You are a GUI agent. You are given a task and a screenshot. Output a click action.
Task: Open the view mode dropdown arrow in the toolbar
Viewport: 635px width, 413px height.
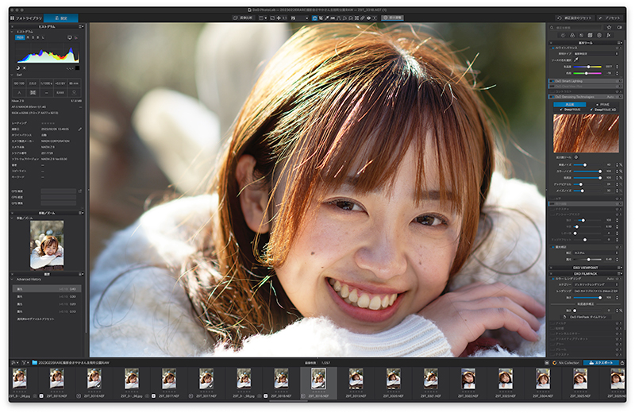(x=266, y=17)
